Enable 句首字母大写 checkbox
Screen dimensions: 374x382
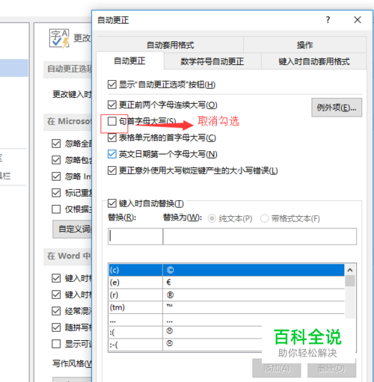tap(112, 121)
